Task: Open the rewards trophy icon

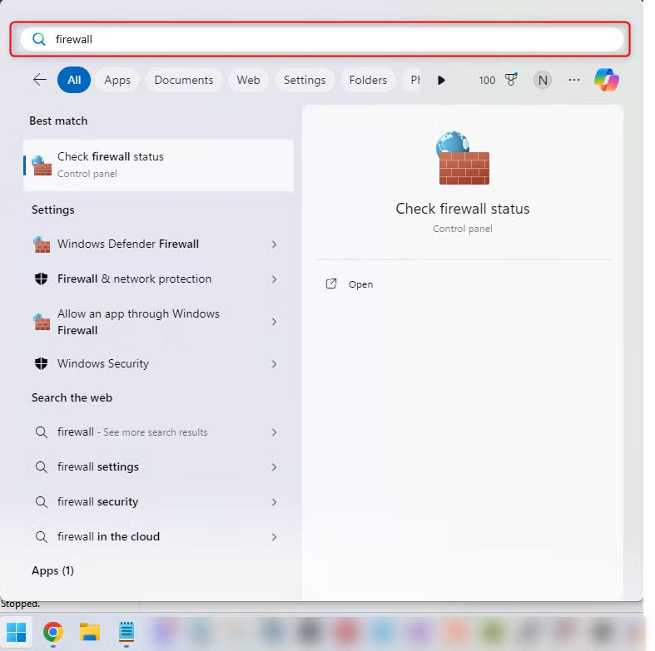Action: pos(511,79)
